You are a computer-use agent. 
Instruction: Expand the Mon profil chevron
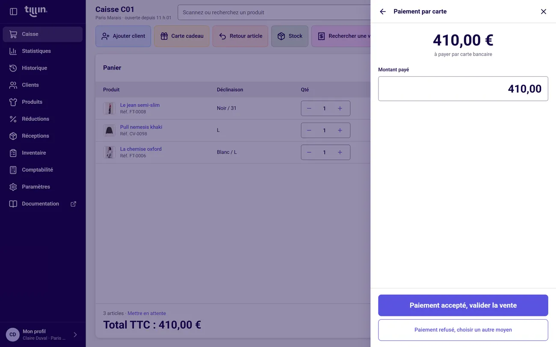point(75,335)
